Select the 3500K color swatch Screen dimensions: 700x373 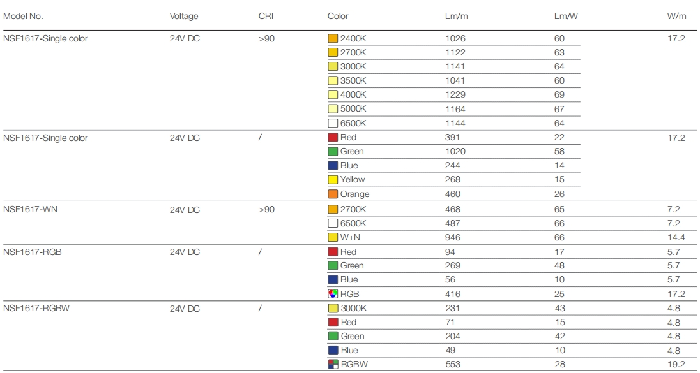pyautogui.click(x=333, y=81)
